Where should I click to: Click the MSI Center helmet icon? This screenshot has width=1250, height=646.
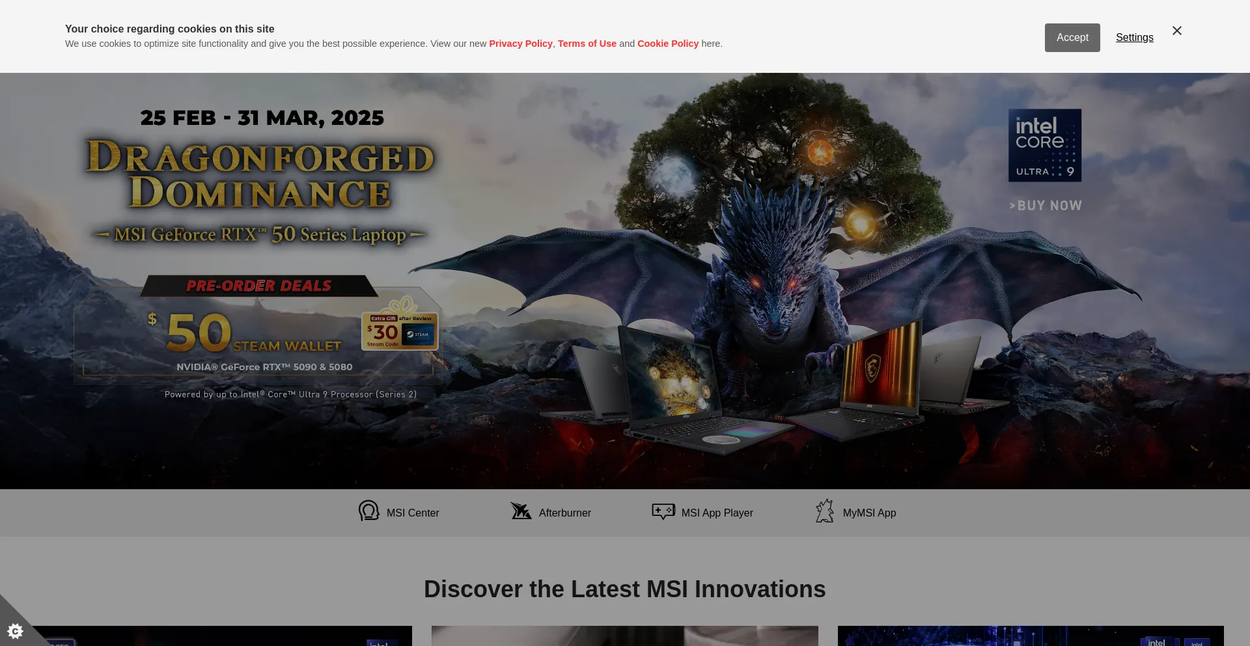[368, 511]
